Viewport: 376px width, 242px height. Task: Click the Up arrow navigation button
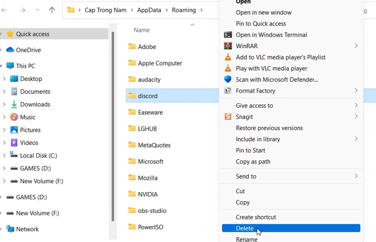click(x=52, y=10)
